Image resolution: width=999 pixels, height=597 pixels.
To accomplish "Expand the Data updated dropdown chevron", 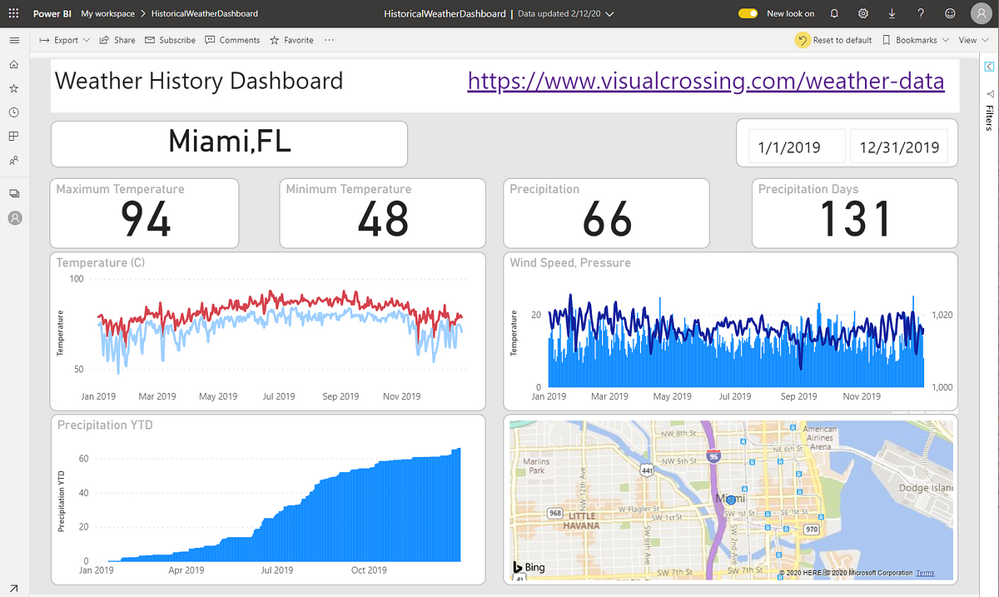I will [610, 14].
